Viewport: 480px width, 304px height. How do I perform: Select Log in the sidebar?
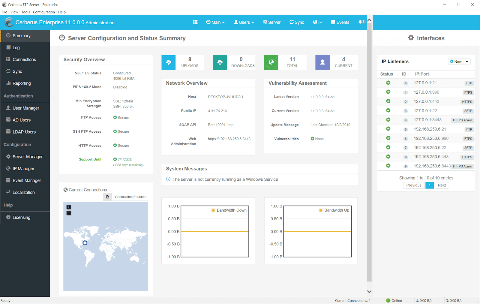point(25,47)
